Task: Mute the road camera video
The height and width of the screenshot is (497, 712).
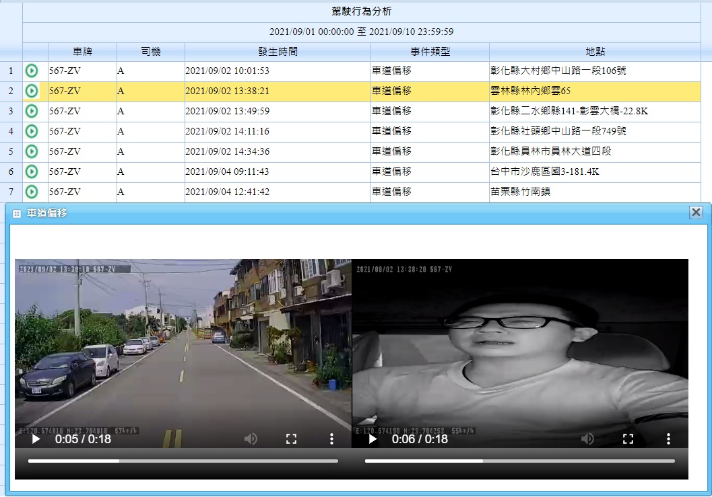Action: [251, 439]
